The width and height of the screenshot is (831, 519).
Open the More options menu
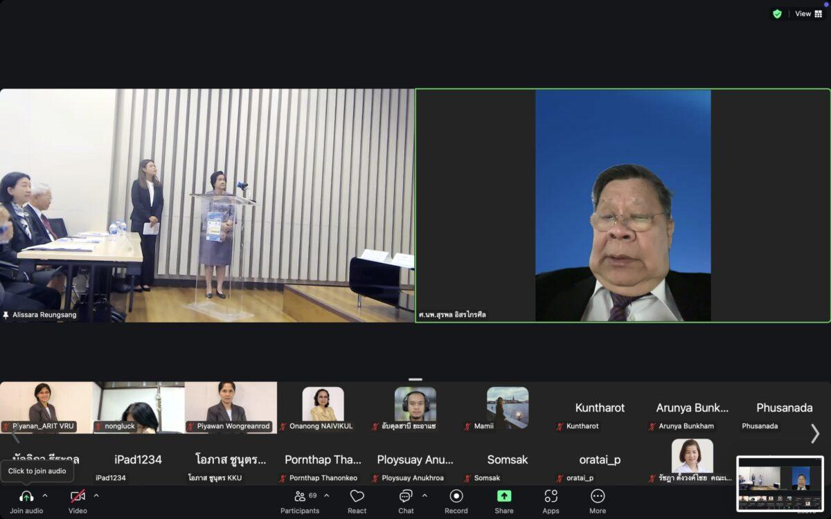point(597,497)
